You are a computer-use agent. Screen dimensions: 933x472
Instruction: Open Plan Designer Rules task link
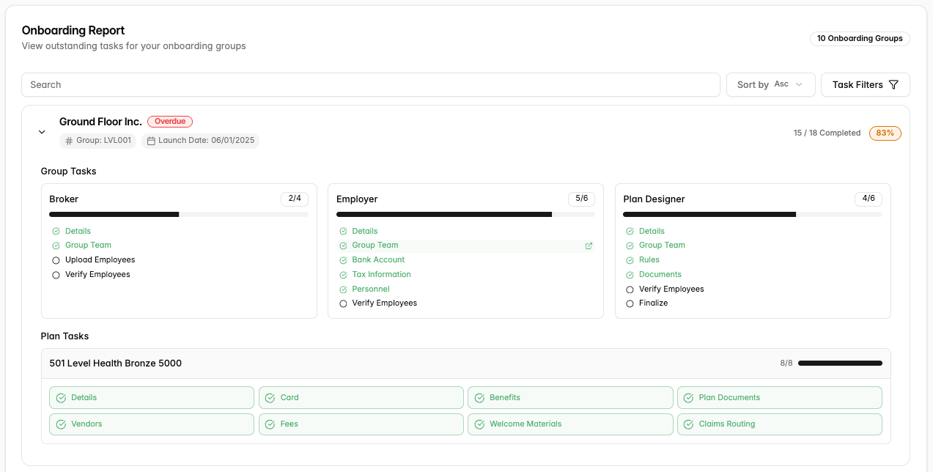[649, 260]
